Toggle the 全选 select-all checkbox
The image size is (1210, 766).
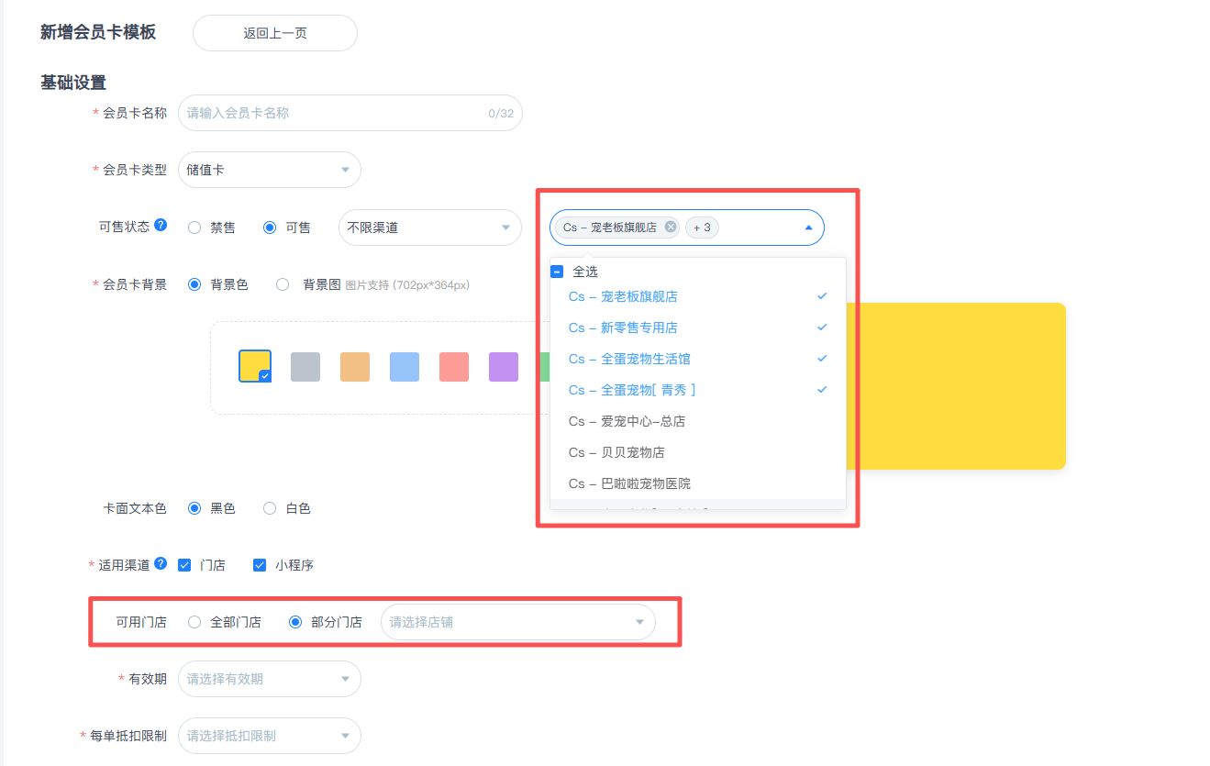[x=557, y=272]
